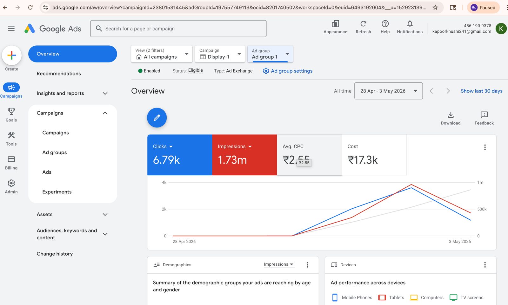Screen dimensions: 508x305
Task: View site information icon in address bar
Action: (x=46, y=7)
